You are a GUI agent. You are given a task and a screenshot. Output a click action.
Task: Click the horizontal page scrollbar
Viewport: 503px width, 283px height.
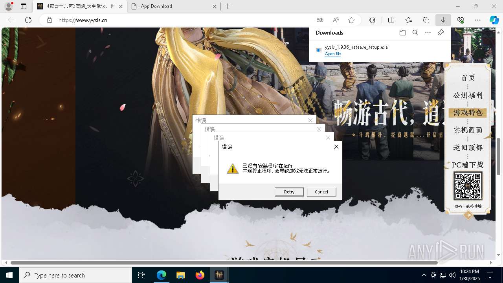(x=224, y=263)
